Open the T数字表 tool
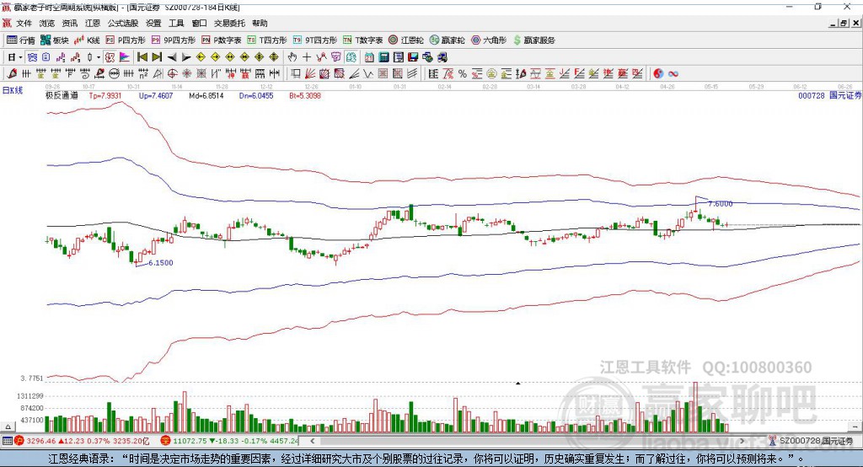 pos(362,40)
